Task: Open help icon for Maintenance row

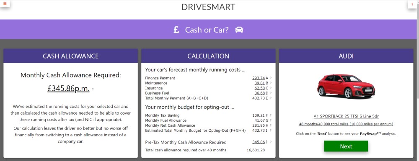Action: coord(270,83)
